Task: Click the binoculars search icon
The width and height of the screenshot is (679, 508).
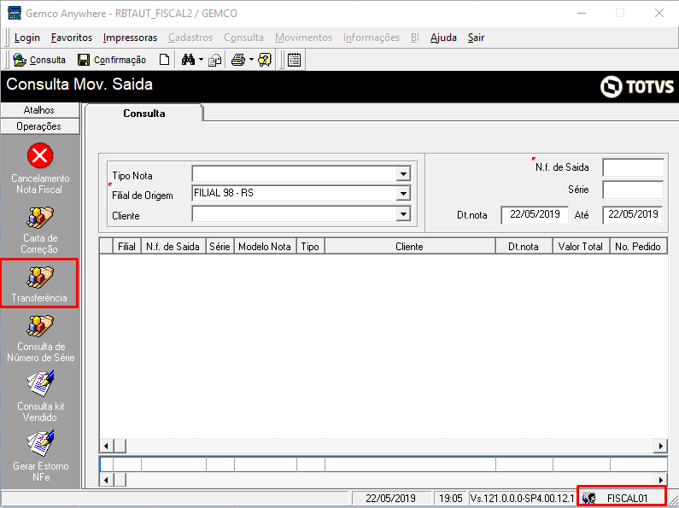Action: click(x=188, y=60)
